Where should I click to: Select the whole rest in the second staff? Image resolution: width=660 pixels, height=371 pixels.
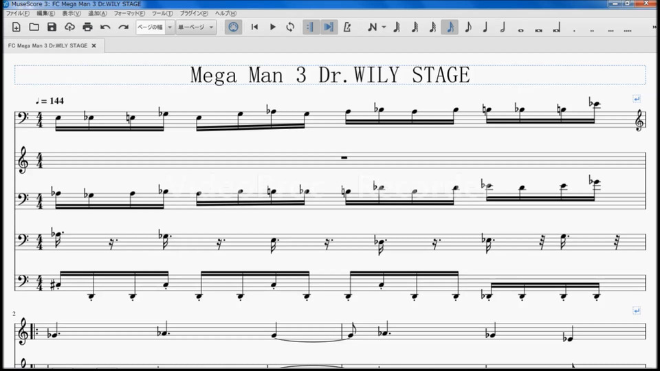click(344, 158)
